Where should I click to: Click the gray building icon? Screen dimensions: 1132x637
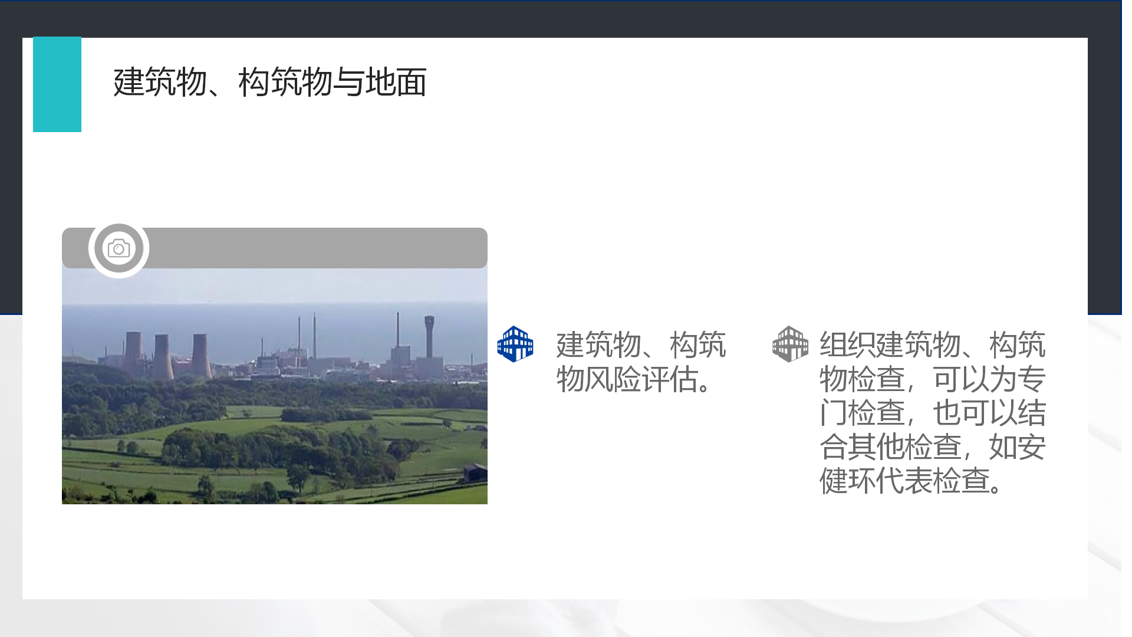tap(791, 344)
